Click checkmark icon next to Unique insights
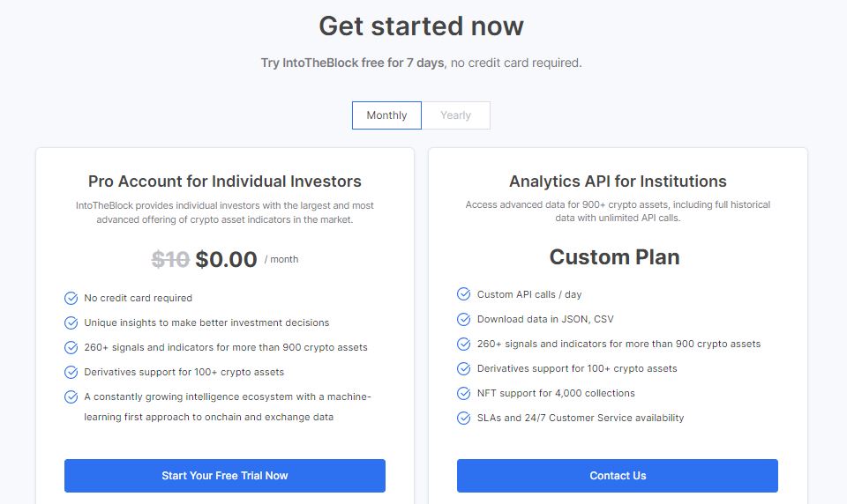The image size is (847, 504). (71, 322)
